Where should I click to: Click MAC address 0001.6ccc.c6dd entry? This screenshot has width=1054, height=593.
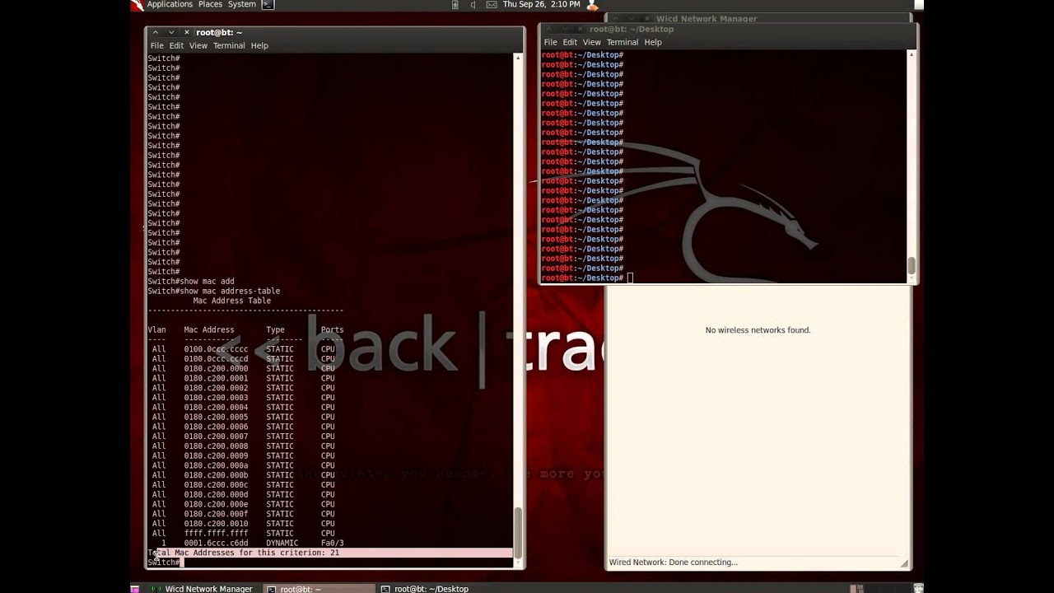pos(216,544)
